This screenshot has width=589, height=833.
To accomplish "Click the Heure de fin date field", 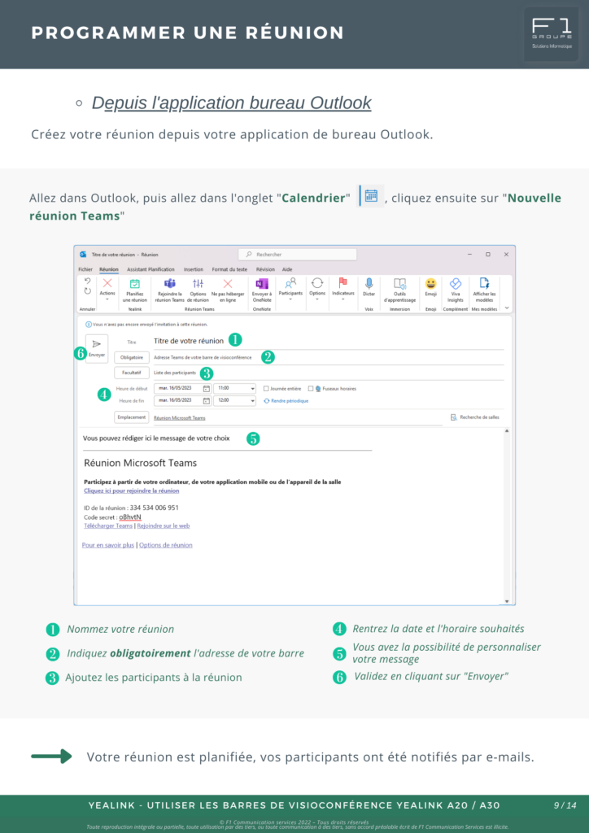I will click(x=183, y=400).
